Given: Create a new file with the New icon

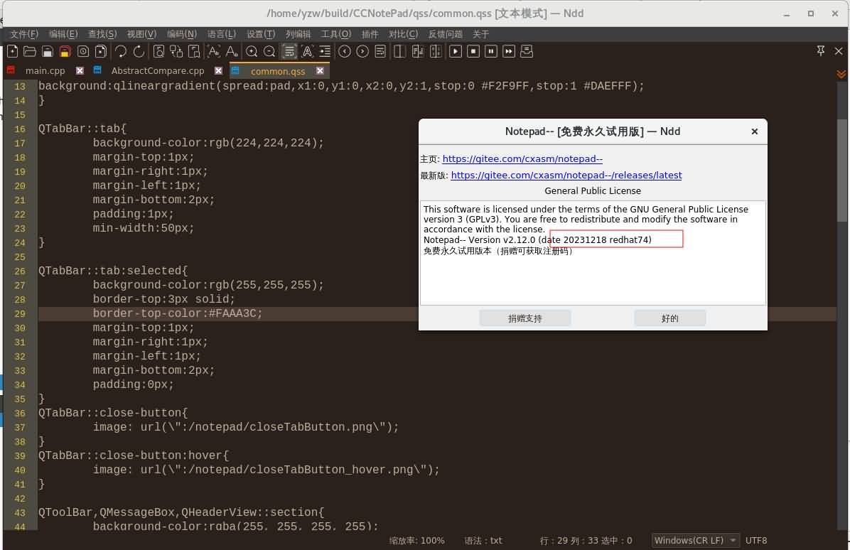Looking at the screenshot, I should (x=12, y=51).
